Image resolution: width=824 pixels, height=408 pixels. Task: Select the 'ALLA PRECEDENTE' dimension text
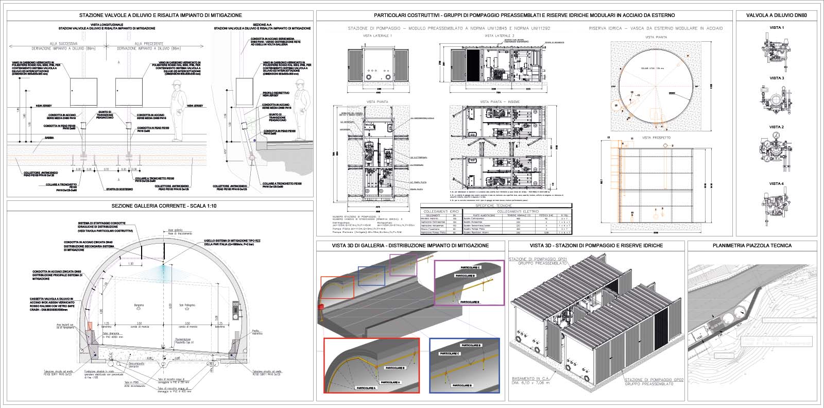pos(149,44)
